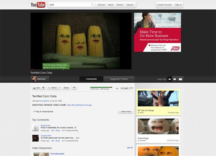Click the thumbs-up Like button
The image size is (216, 156).
(x=36, y=88)
